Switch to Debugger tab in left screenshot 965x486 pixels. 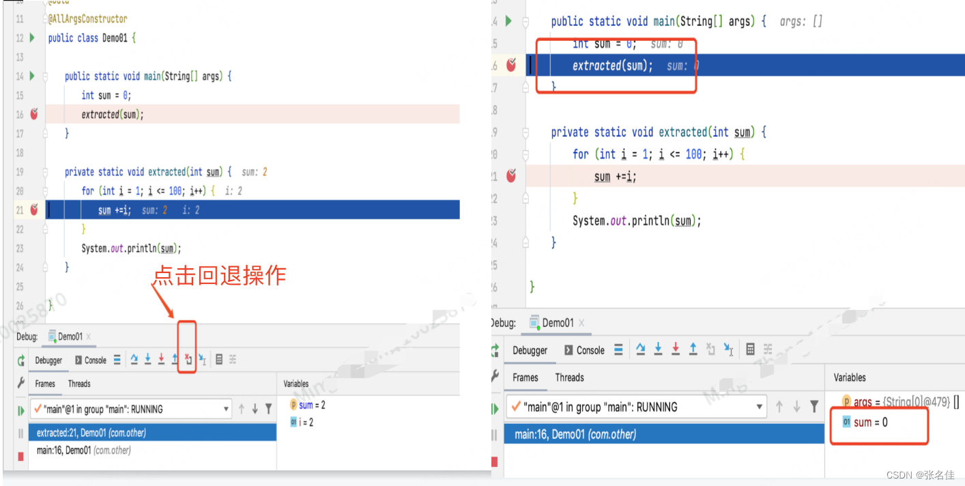point(48,360)
